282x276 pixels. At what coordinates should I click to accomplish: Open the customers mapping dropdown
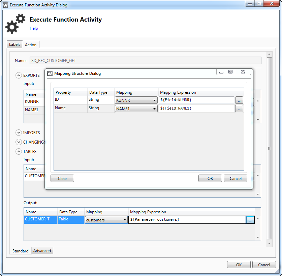106,220
